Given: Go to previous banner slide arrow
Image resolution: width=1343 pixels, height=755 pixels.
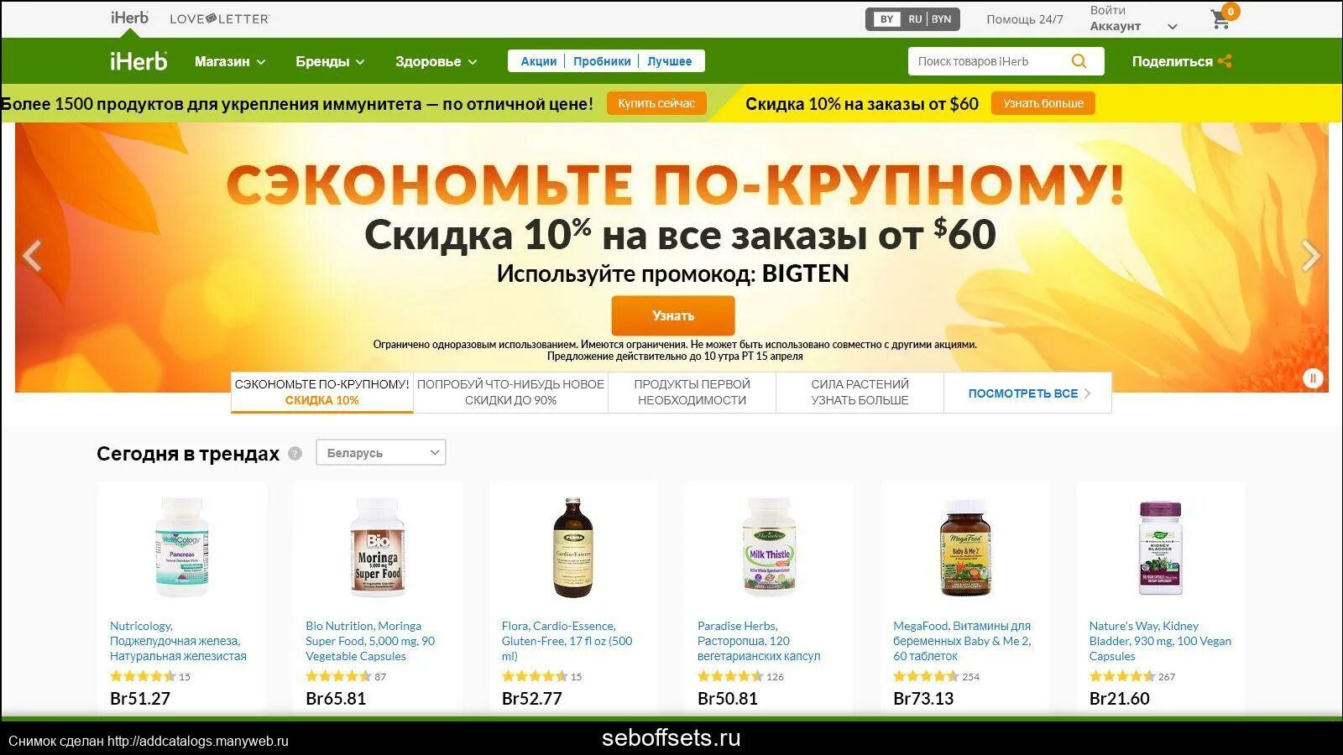Looking at the screenshot, I should [x=33, y=256].
